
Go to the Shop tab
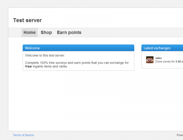[x=46, y=32]
